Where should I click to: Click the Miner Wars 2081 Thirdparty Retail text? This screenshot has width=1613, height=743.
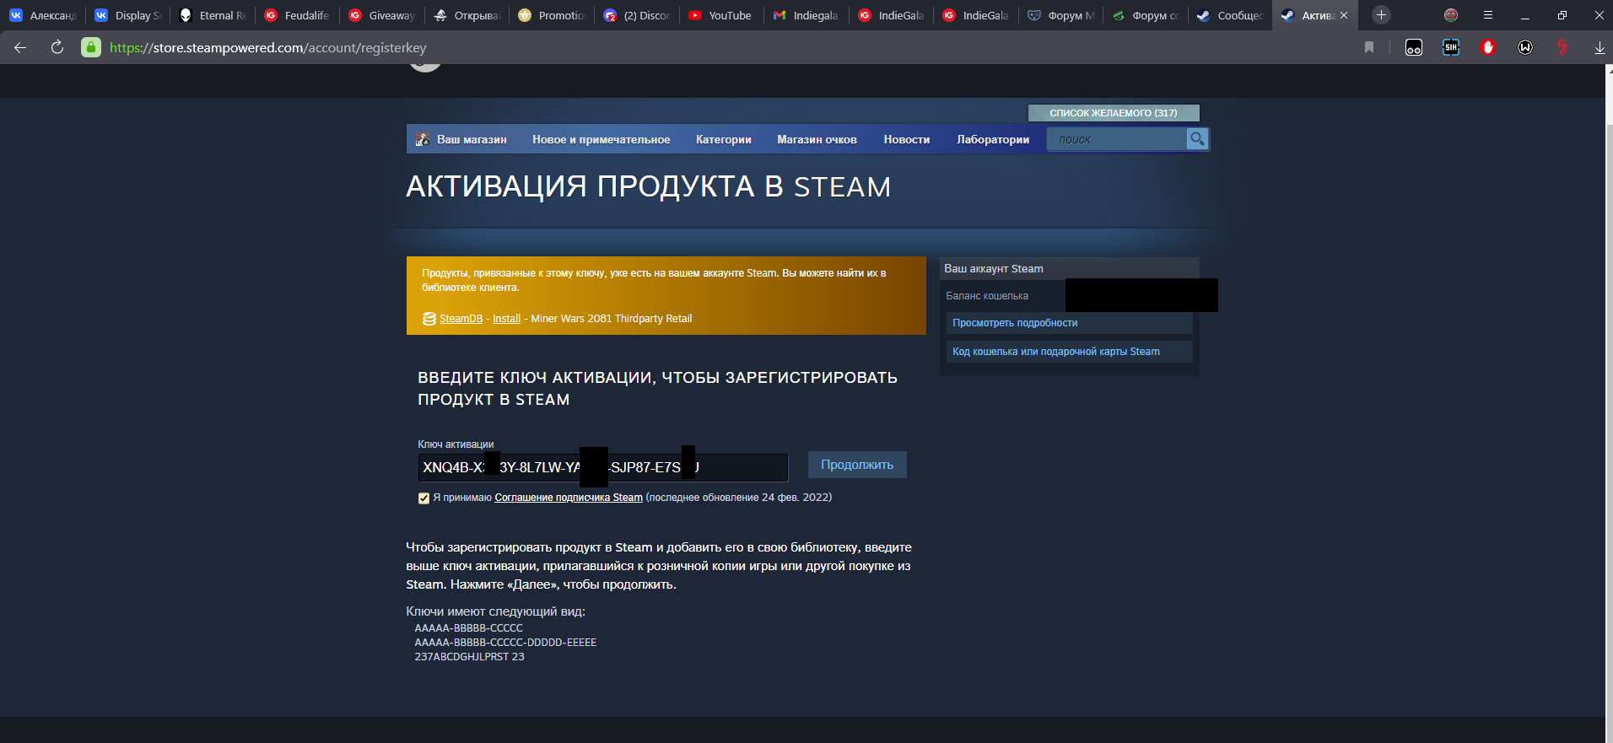pos(611,319)
